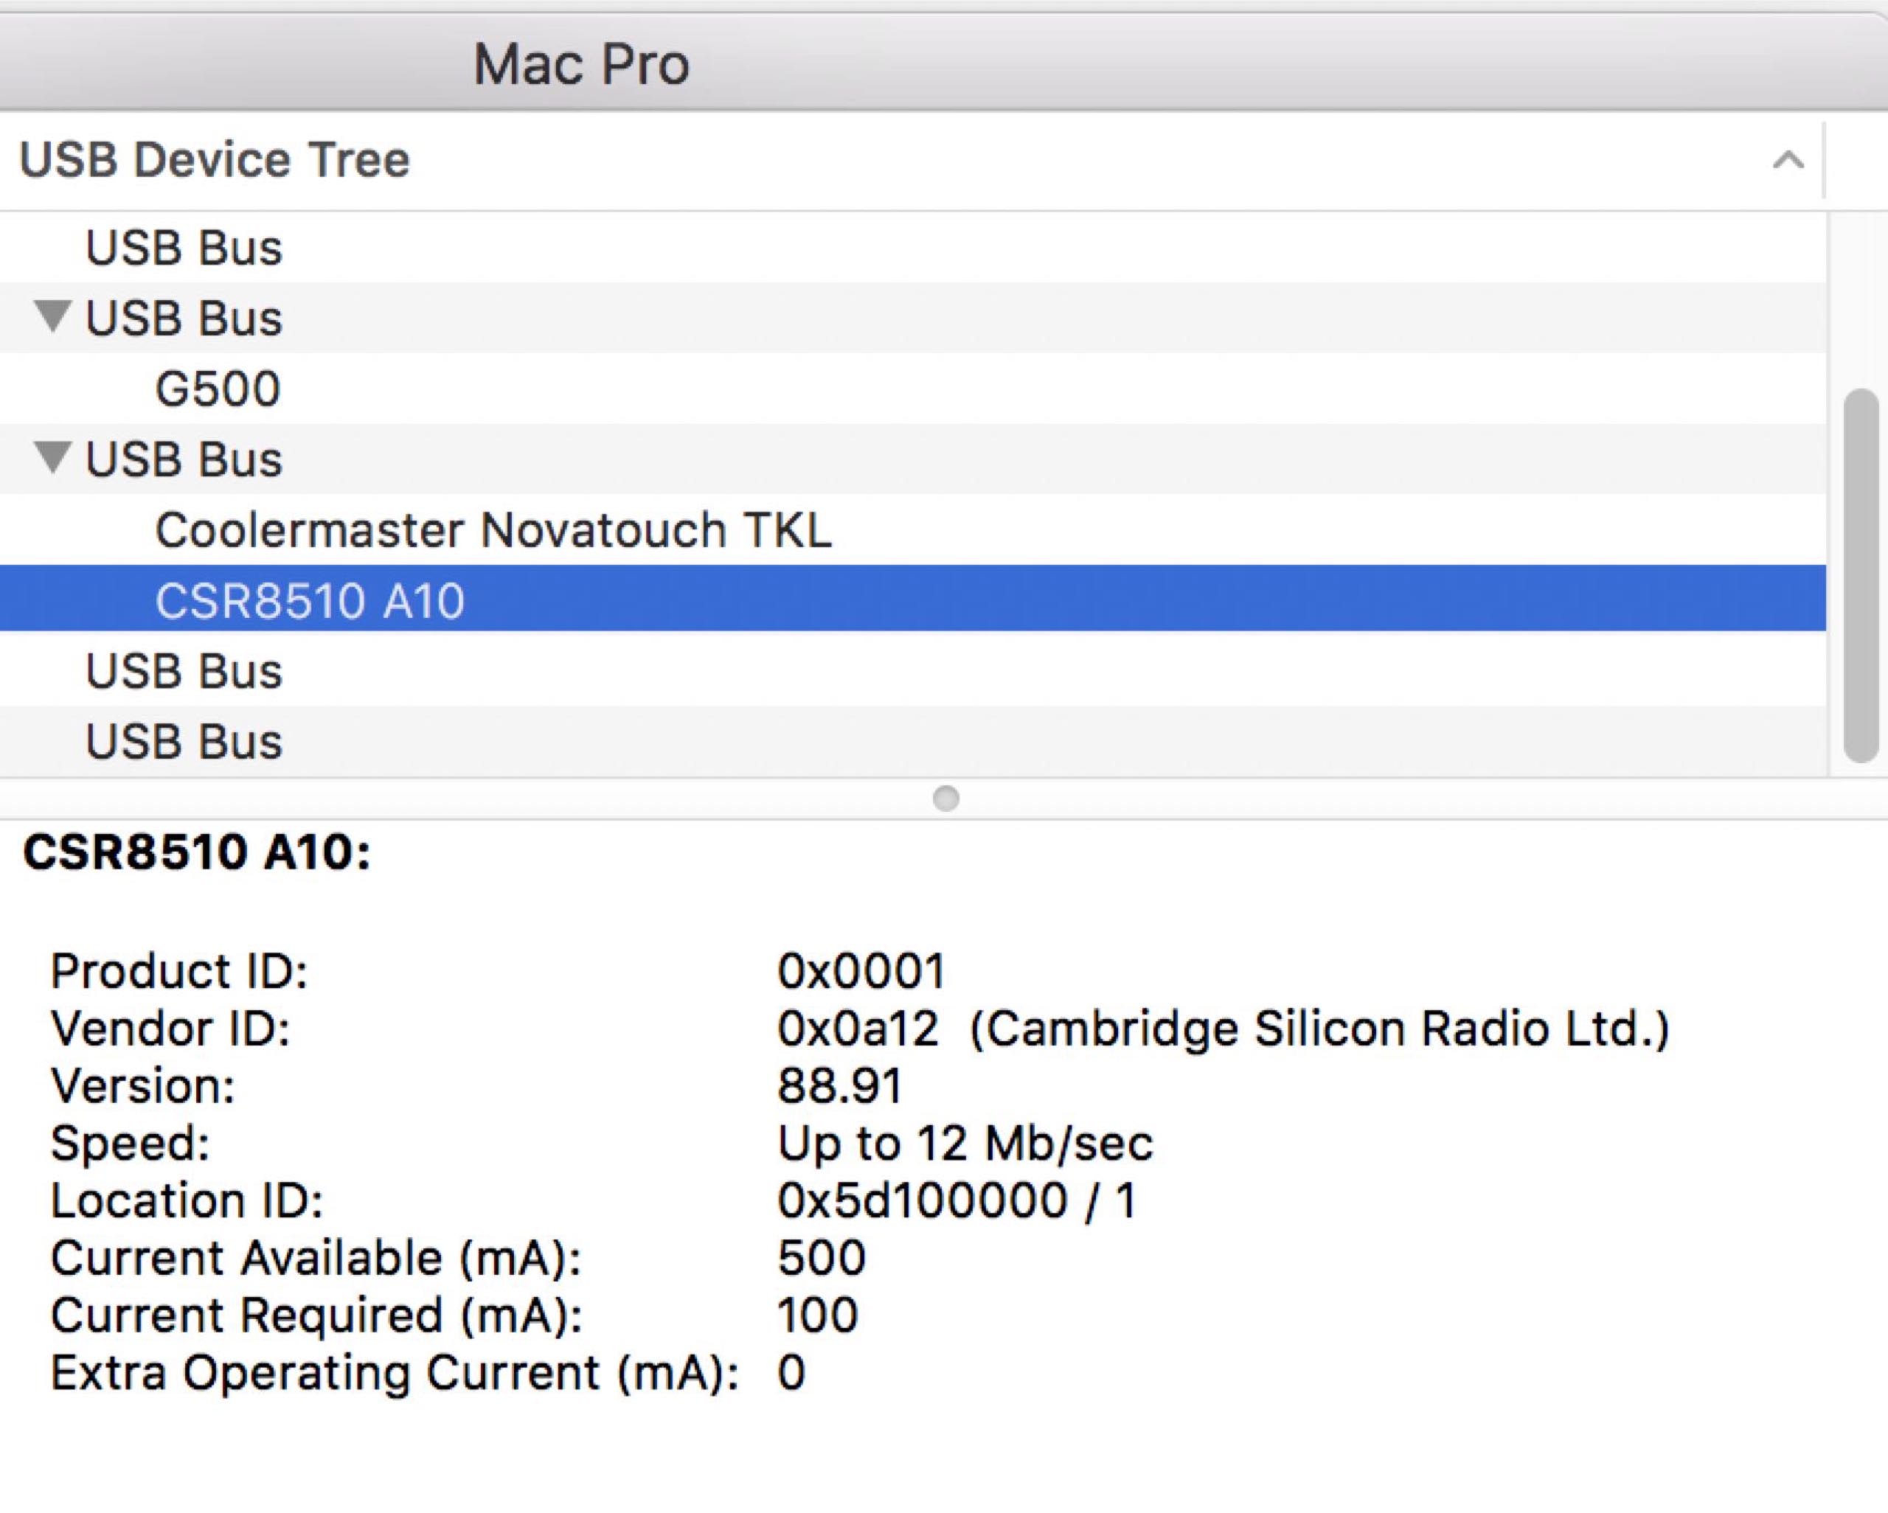Select the highlighted CSR8510 A10 row
The image size is (1888, 1513).
pos(309,601)
